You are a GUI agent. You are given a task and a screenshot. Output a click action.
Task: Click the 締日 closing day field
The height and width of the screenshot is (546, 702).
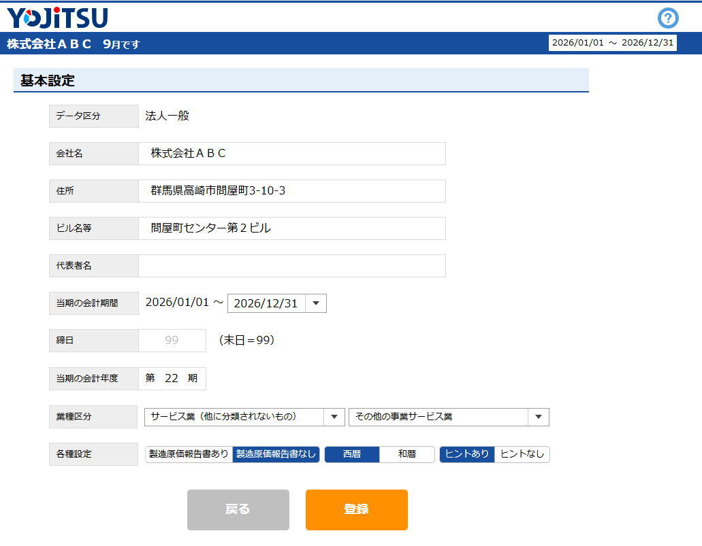pyautogui.click(x=172, y=341)
